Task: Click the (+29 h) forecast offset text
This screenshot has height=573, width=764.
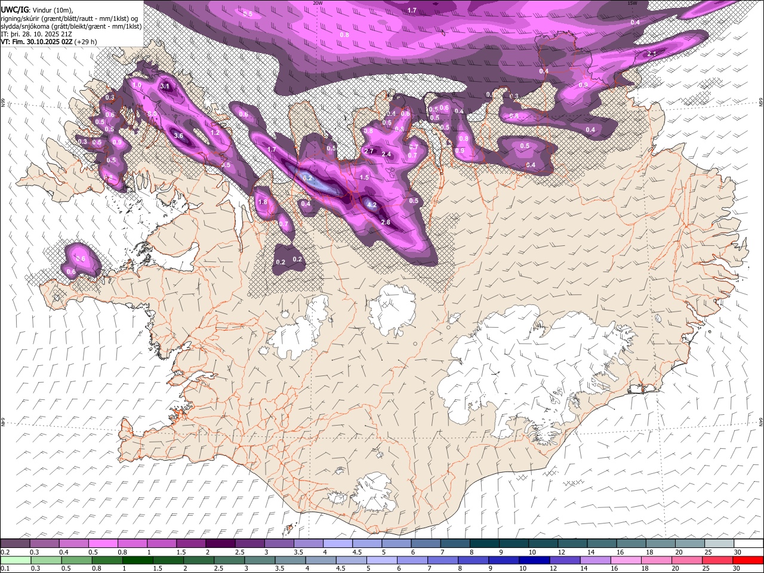Action: (87, 42)
